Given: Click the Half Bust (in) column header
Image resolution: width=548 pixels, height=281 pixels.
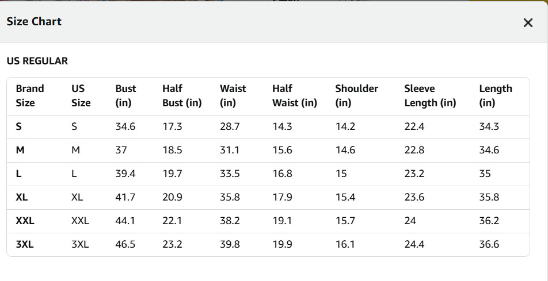Looking at the screenshot, I should click(182, 95).
